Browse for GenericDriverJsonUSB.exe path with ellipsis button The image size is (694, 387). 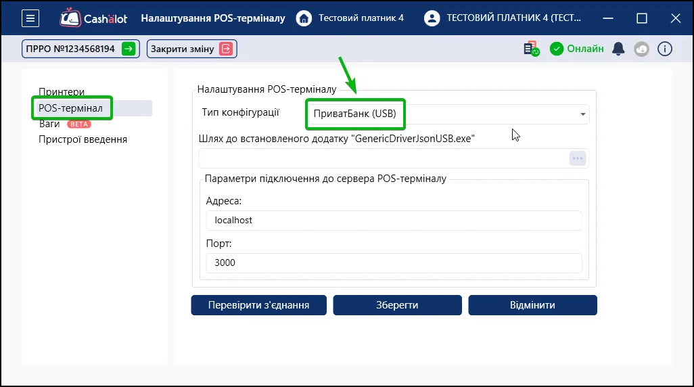pos(578,158)
